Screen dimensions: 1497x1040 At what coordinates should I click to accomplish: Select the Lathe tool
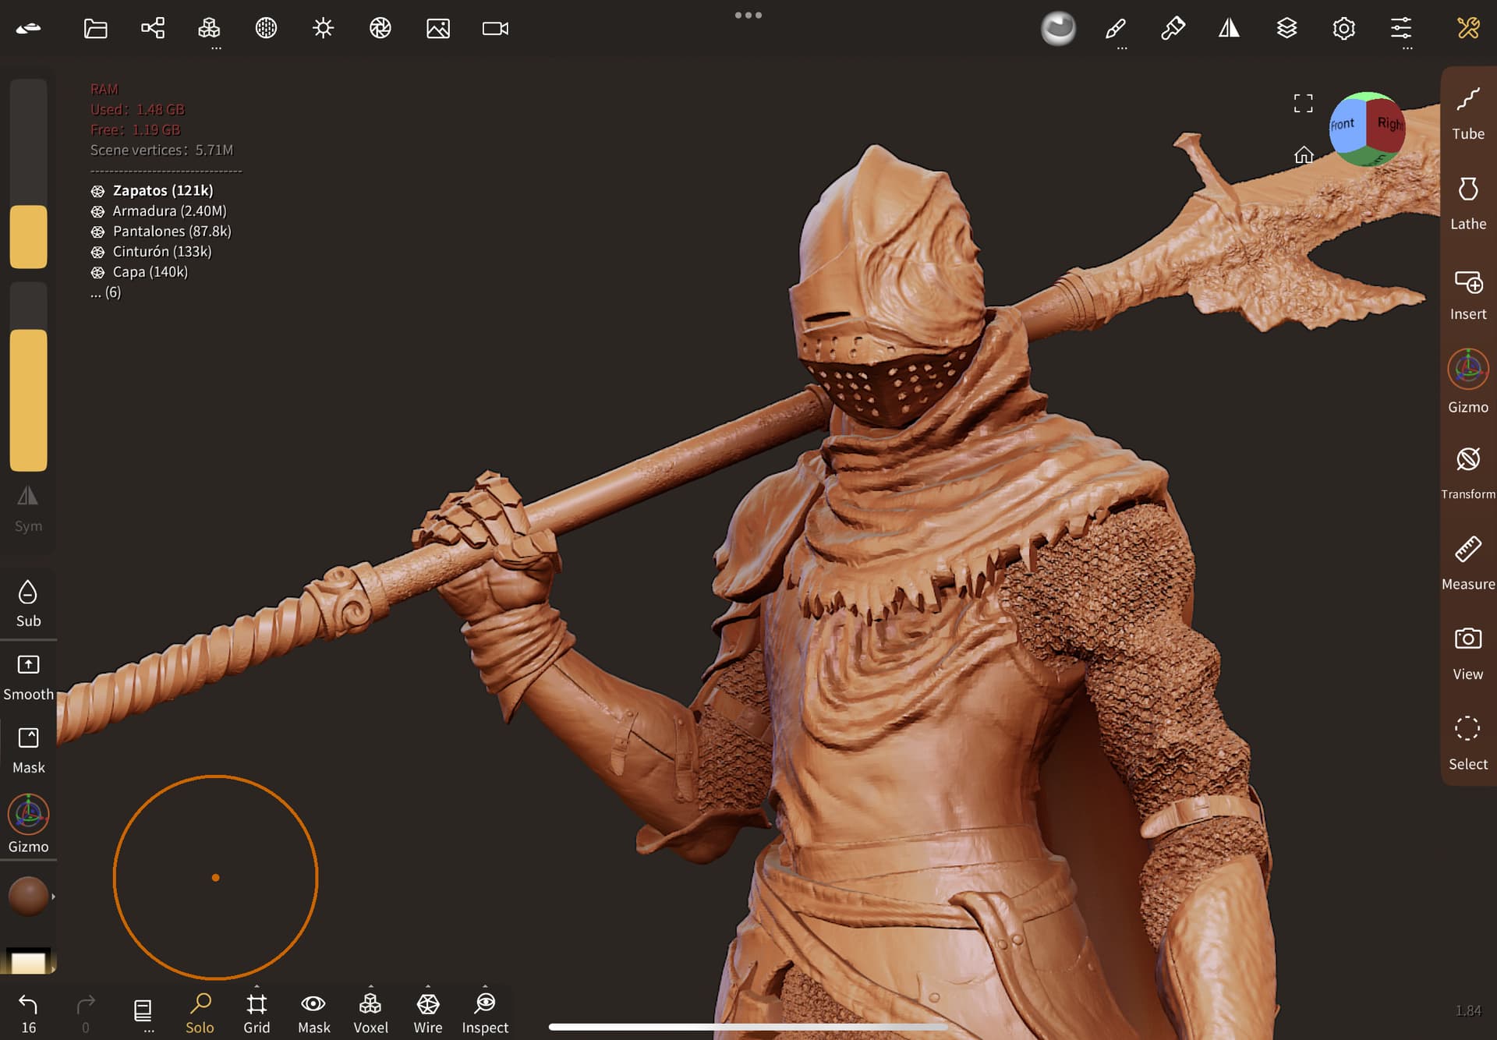pos(1467,203)
